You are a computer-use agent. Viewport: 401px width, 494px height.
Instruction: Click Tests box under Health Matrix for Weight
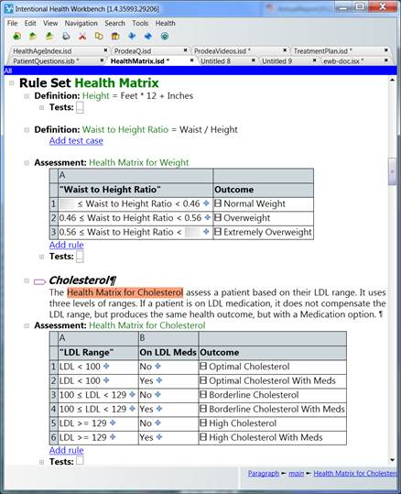point(80,257)
